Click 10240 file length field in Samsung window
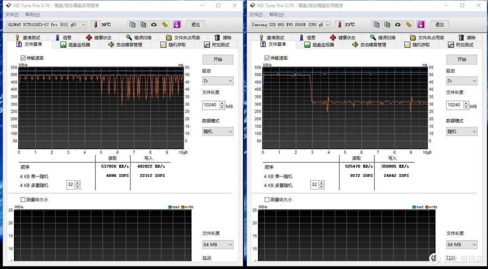 click(455, 105)
